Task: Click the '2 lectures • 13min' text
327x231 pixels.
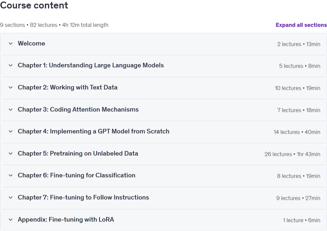Action: 299,44
